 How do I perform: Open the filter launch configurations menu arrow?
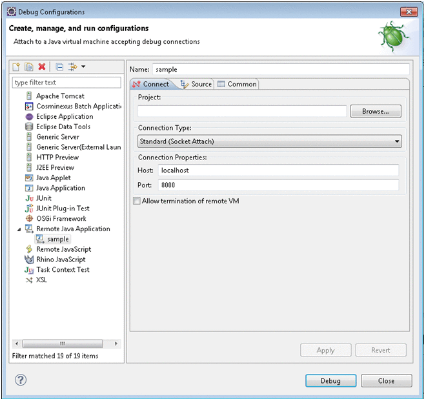click(x=83, y=67)
